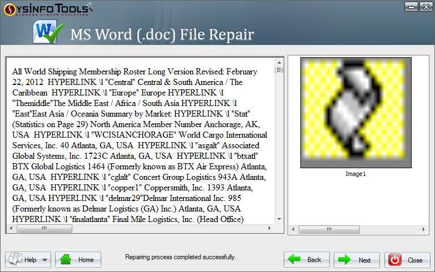The height and width of the screenshot is (272, 435).
Task: Click the Image1 label text
Action: tap(355, 174)
